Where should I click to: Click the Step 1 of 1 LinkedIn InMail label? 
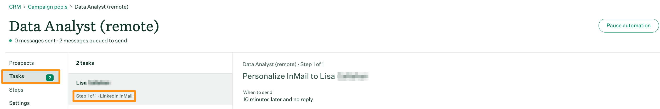[104, 96]
